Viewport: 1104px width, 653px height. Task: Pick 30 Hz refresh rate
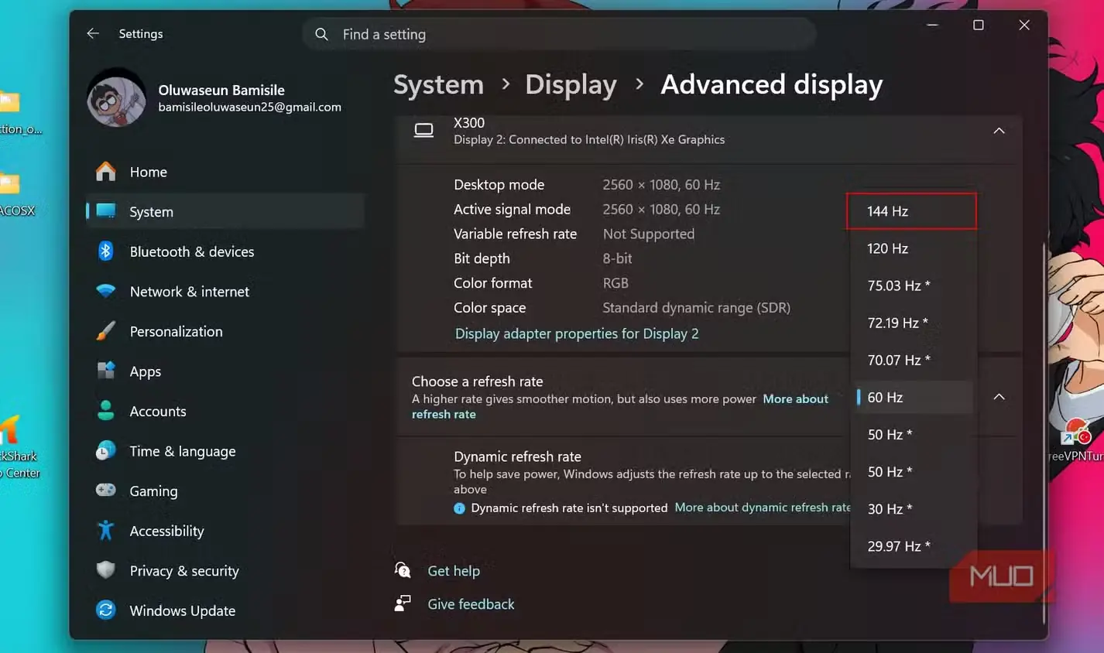[x=912, y=508]
